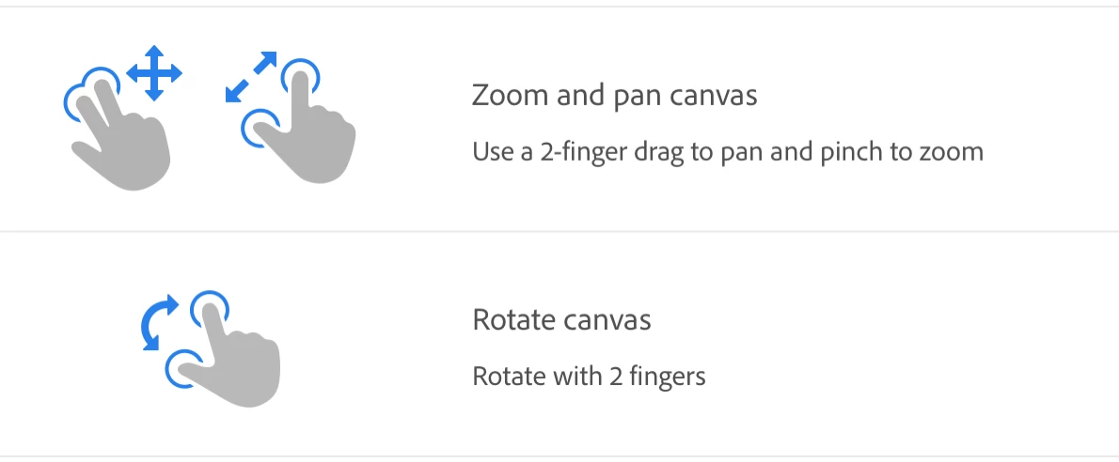The image size is (1119, 462).
Task: Tap the rotate gesture hand icon
Action: pos(230,357)
